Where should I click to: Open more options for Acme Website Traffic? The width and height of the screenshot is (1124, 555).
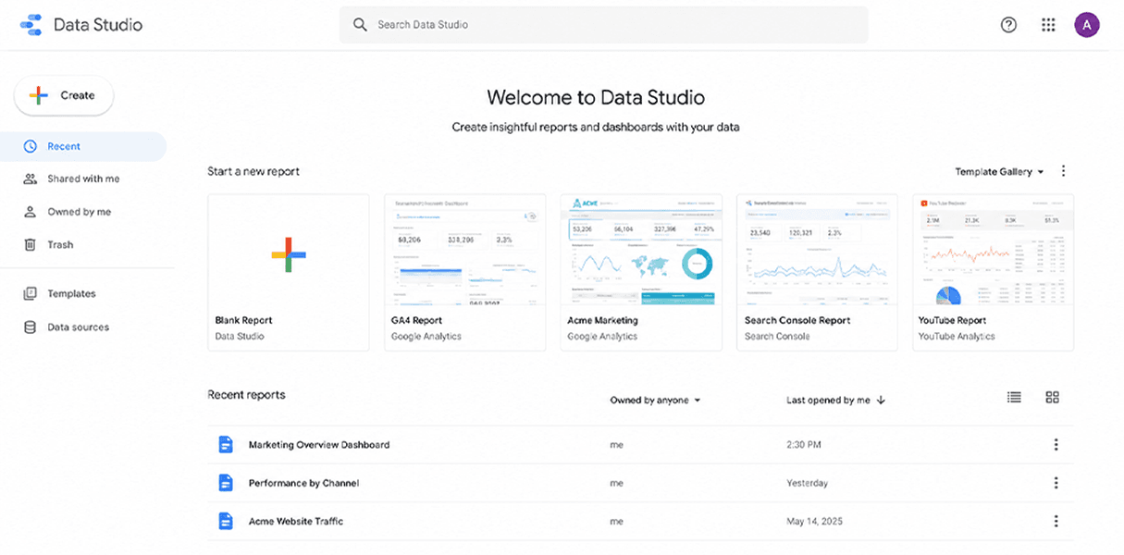[1056, 521]
